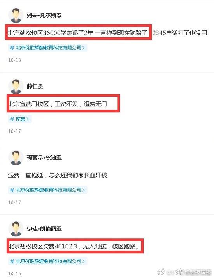
Task: Open company tag under the 10-18 comment
Action: point(47,48)
